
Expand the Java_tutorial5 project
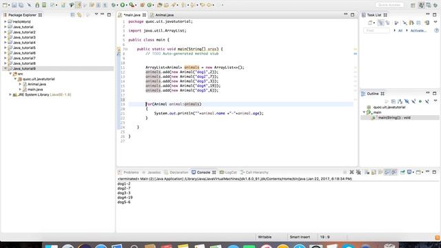pos(5,48)
